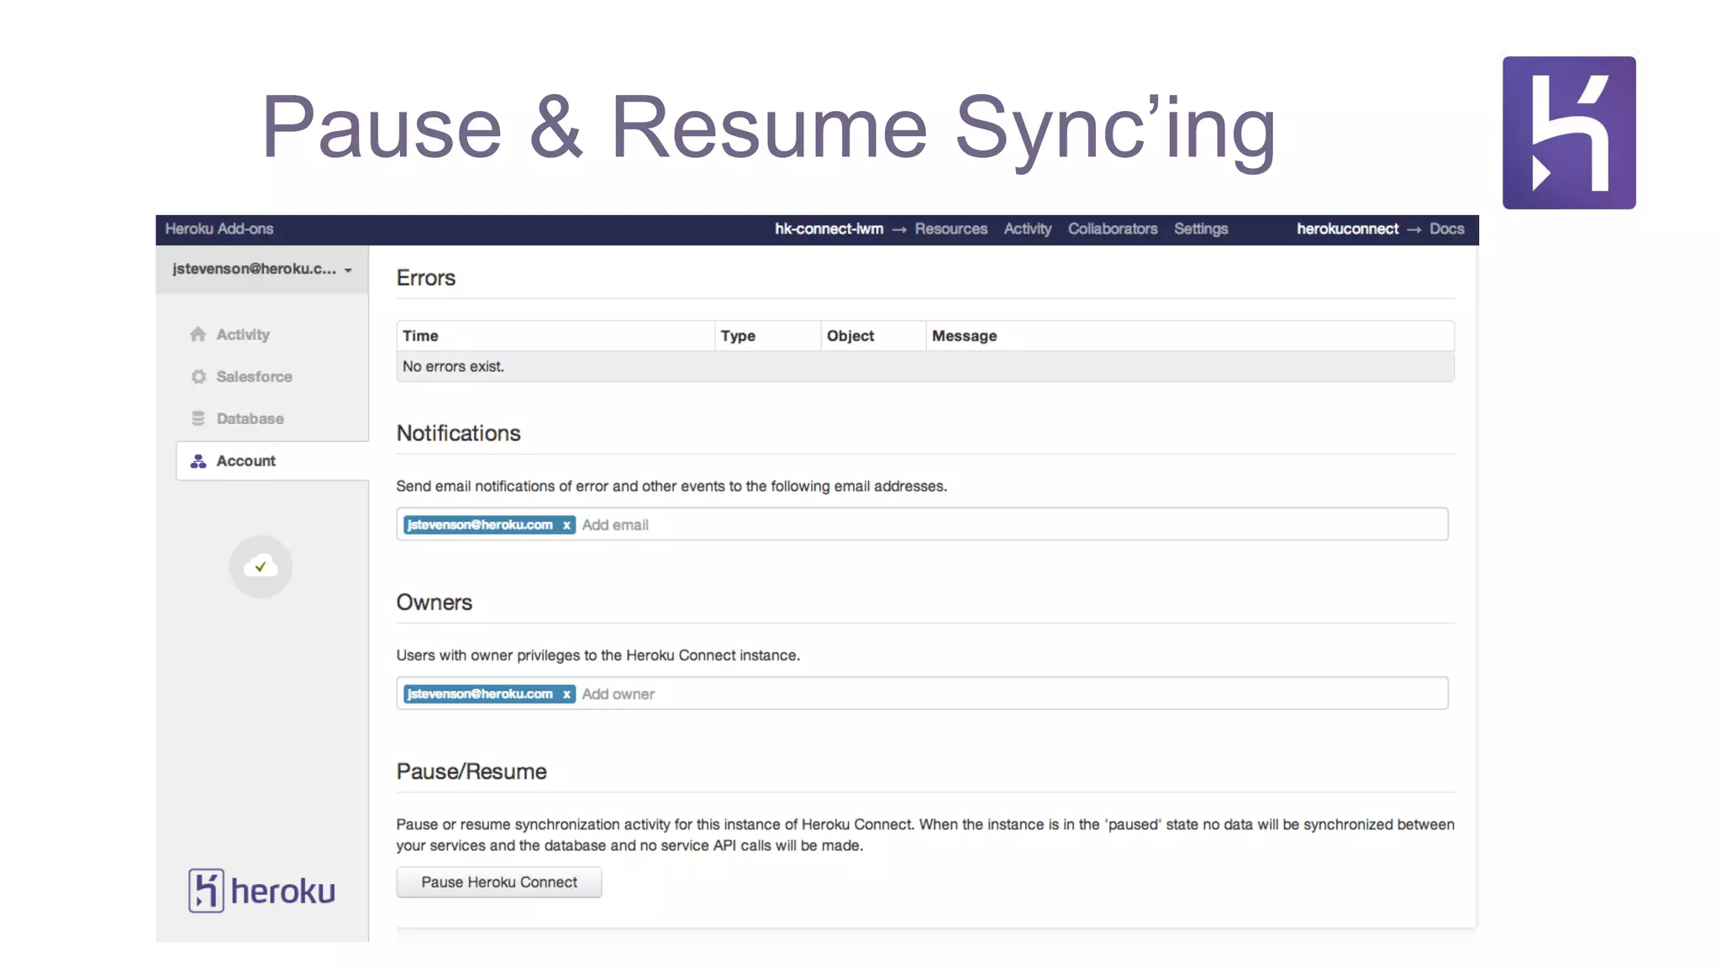
Task: Click the Object column header
Action: tap(873, 336)
